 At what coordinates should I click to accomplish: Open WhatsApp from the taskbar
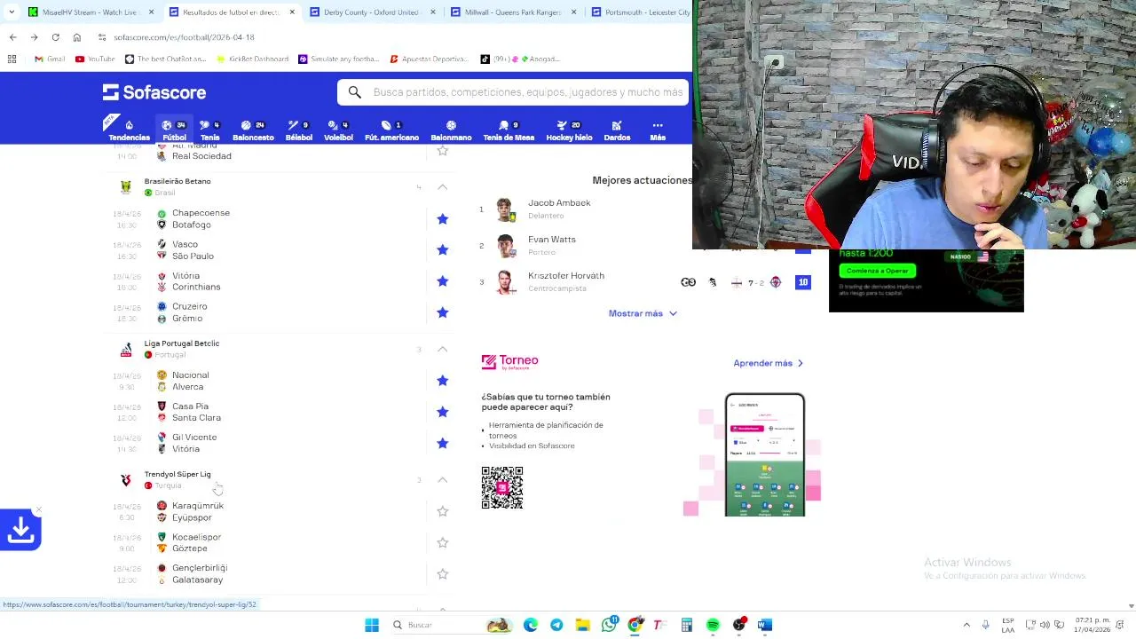[x=609, y=625]
